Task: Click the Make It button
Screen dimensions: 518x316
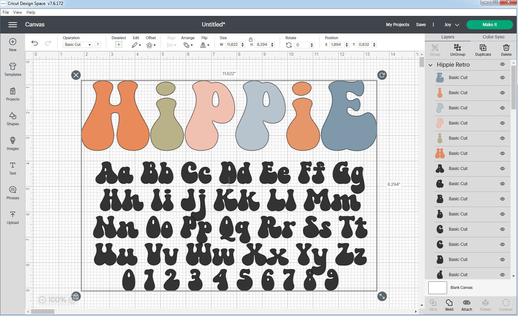Action: 490,24
